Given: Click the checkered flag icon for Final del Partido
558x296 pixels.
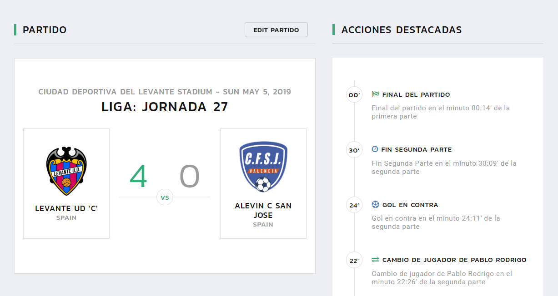Looking at the screenshot, I should pyautogui.click(x=375, y=94).
